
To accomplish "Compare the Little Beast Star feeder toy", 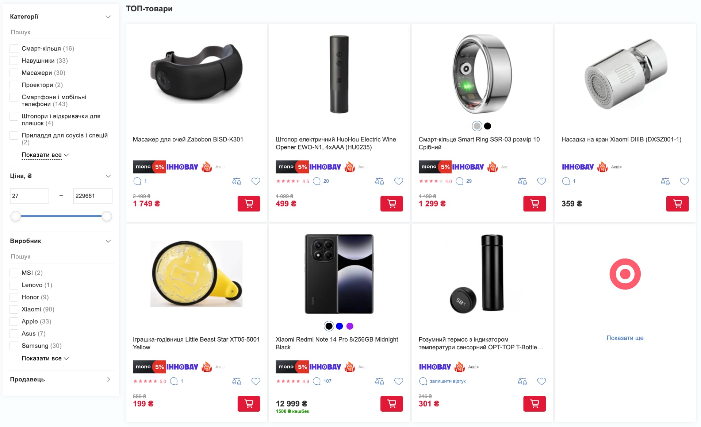I will 237,381.
